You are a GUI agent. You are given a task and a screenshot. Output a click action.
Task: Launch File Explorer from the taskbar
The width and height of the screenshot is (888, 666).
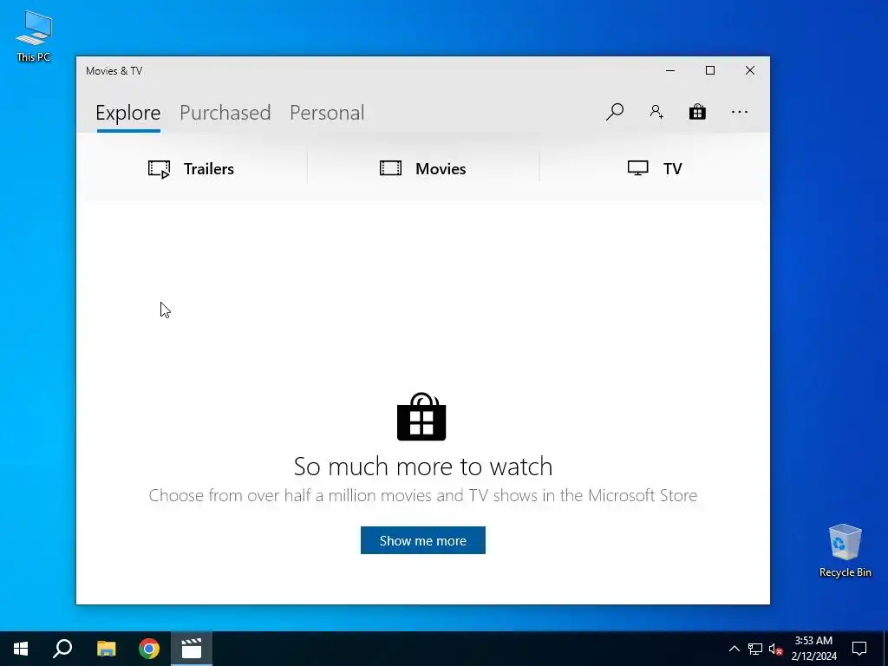pos(106,649)
